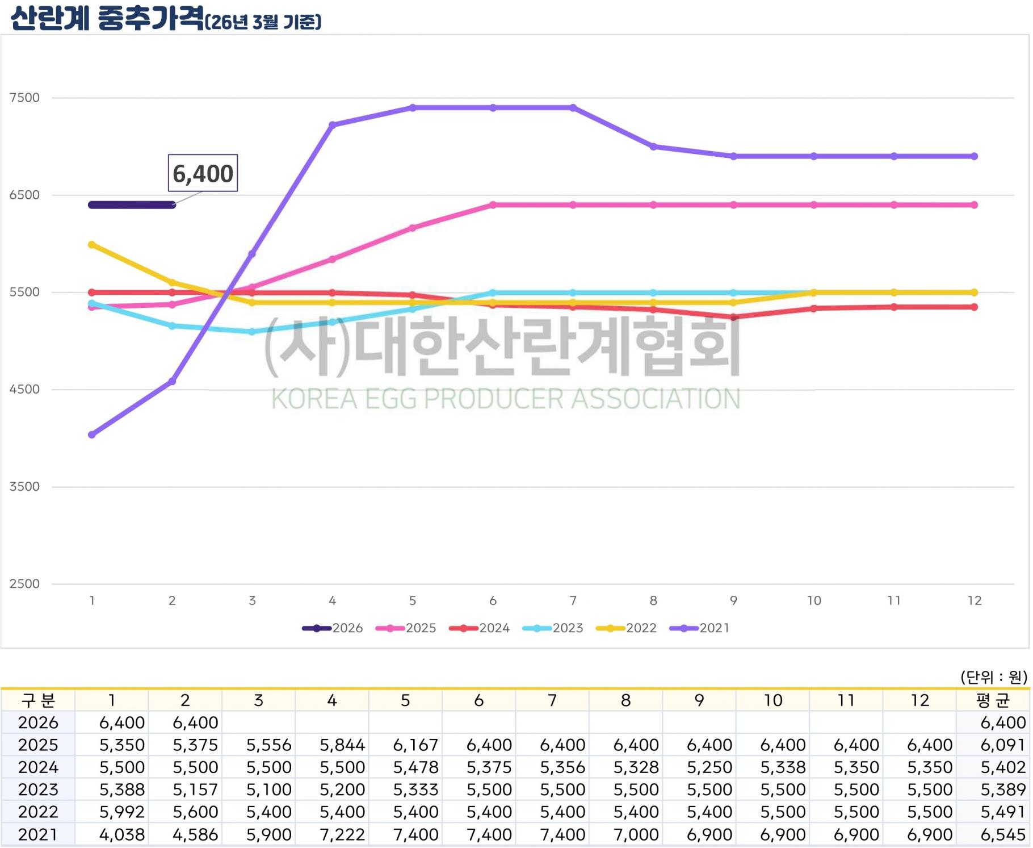The image size is (1033, 848).
Task: Select the 2026 row label in table
Action: [x=38, y=722]
